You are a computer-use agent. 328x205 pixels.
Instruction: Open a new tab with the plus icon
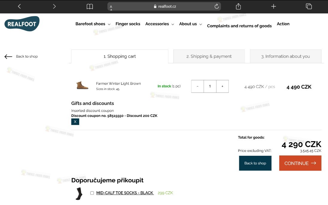click(x=273, y=7)
